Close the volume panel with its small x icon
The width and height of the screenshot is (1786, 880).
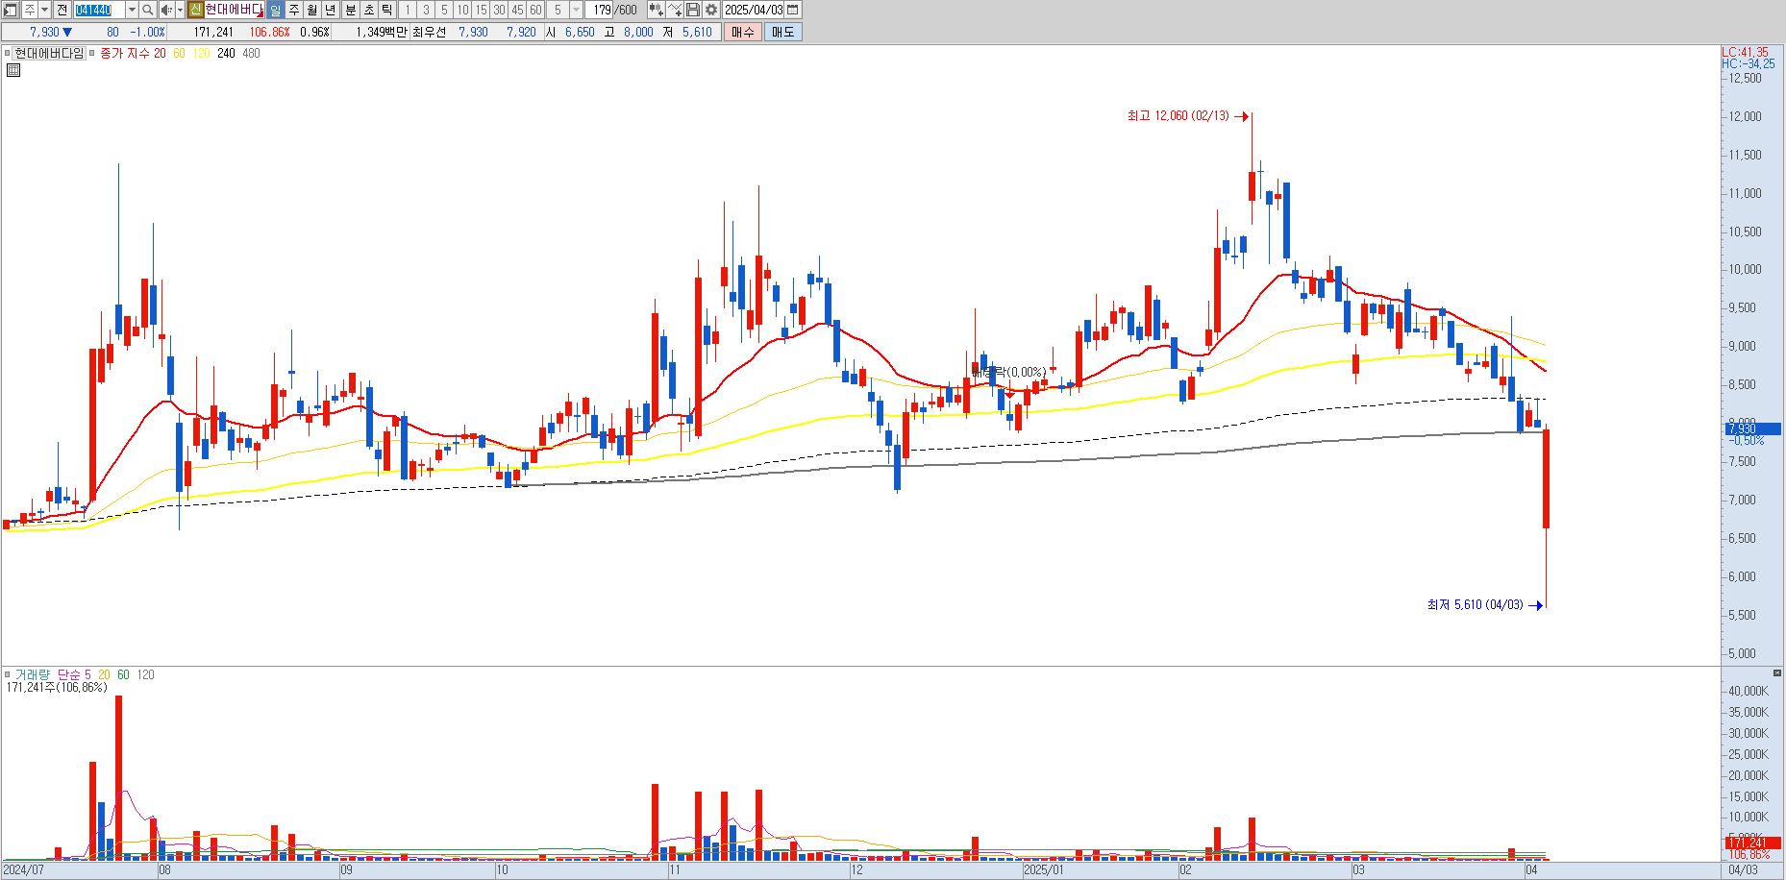coord(1777,673)
